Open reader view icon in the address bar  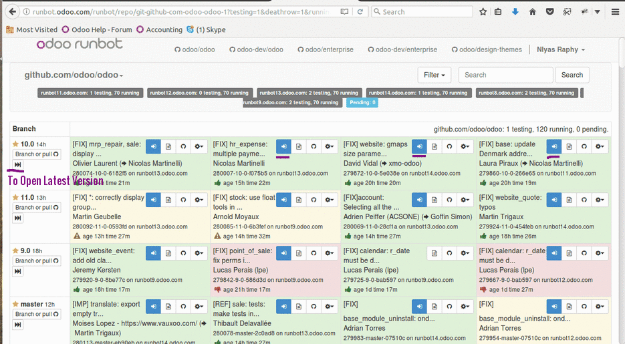344,11
